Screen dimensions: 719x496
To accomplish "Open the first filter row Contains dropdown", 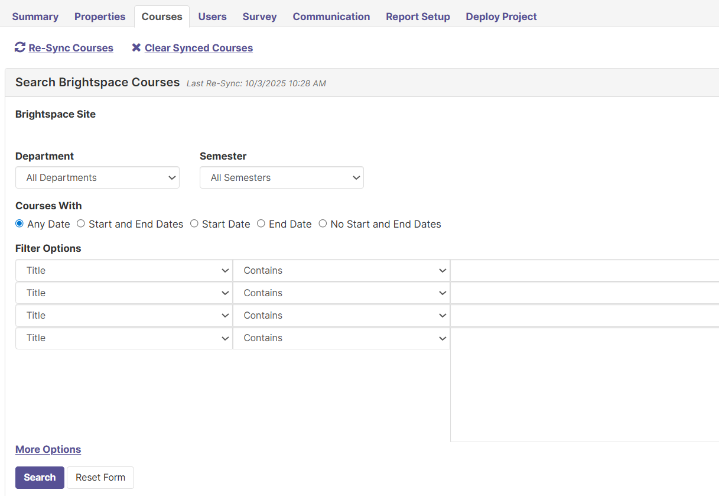I will 341,270.
